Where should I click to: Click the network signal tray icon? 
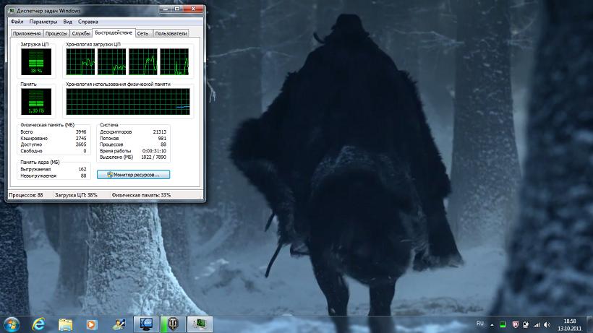[x=536, y=323]
